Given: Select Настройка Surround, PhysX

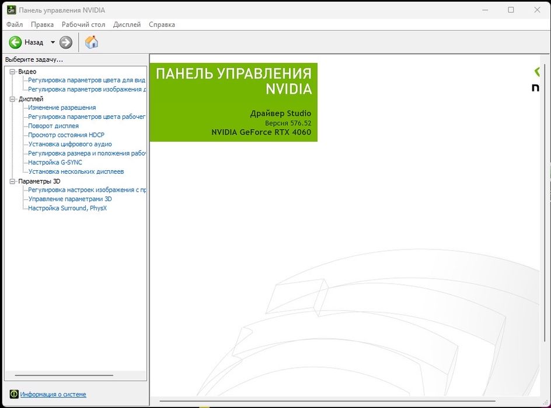Looking at the screenshot, I should 67,208.
